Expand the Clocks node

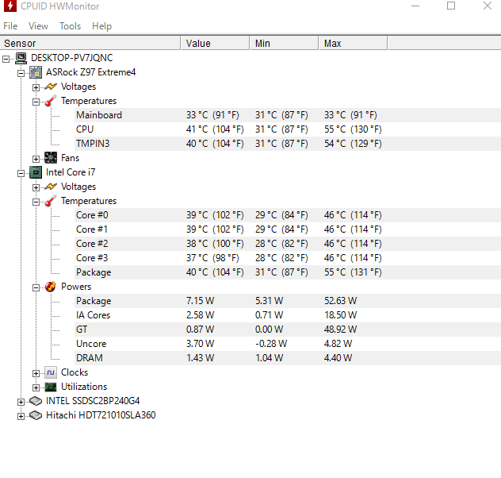[36, 373]
